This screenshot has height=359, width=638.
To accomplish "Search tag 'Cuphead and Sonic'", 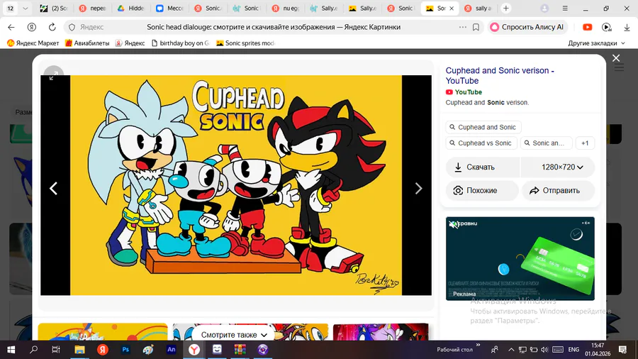I will coord(483,128).
